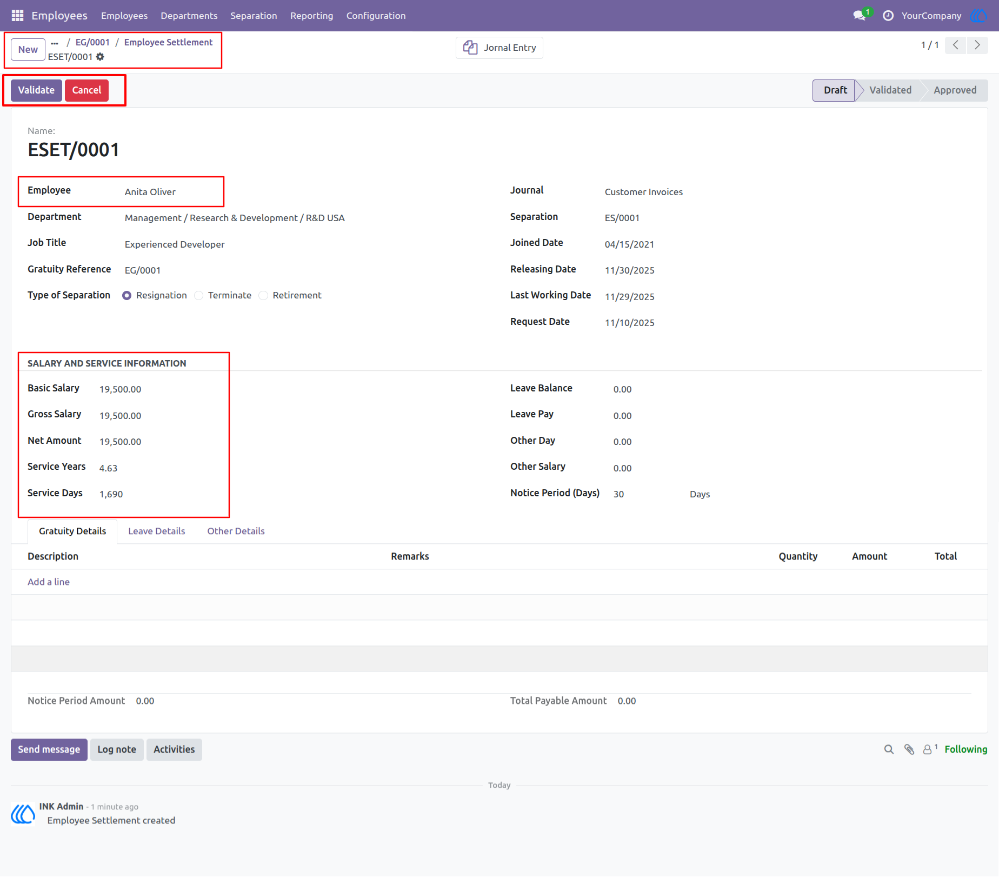The width and height of the screenshot is (999, 878).
Task: Click the Journal field Customer Invoices
Action: 643,192
